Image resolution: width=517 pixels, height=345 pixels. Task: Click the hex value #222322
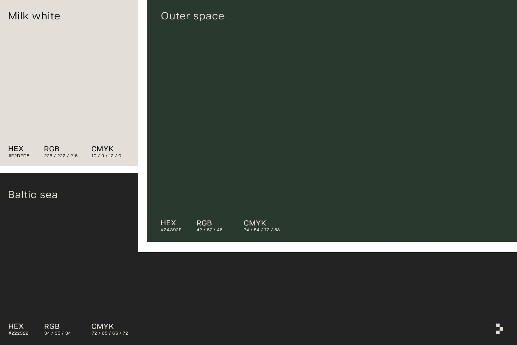[x=18, y=333]
